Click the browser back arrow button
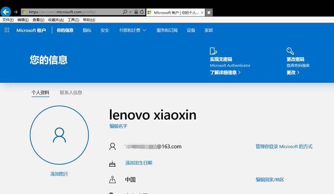Viewport: 334px width, 194px height. tap(6, 12)
